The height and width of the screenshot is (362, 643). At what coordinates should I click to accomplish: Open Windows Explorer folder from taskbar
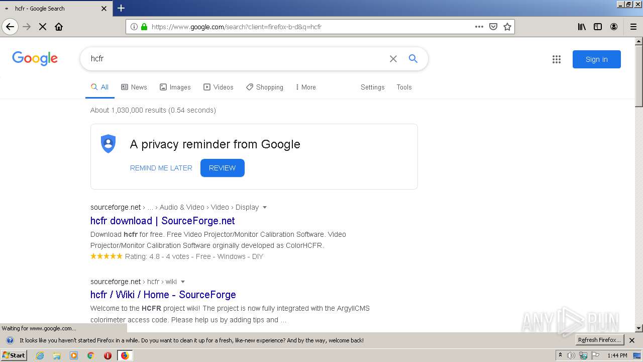point(57,355)
